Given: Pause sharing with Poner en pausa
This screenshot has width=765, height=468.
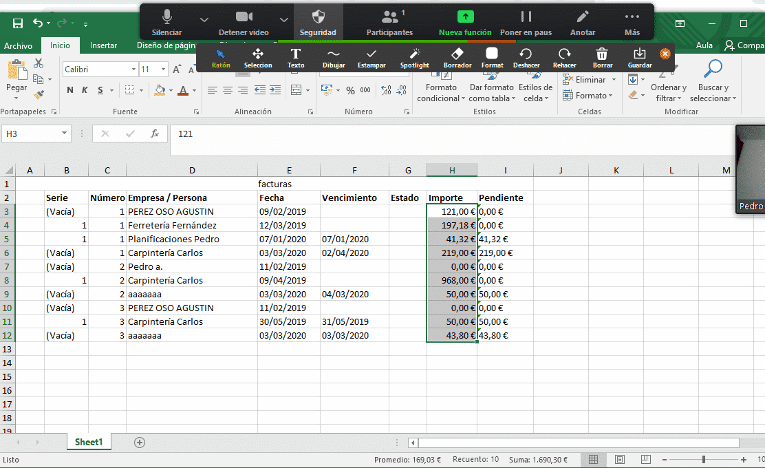Looking at the screenshot, I should pyautogui.click(x=526, y=23).
